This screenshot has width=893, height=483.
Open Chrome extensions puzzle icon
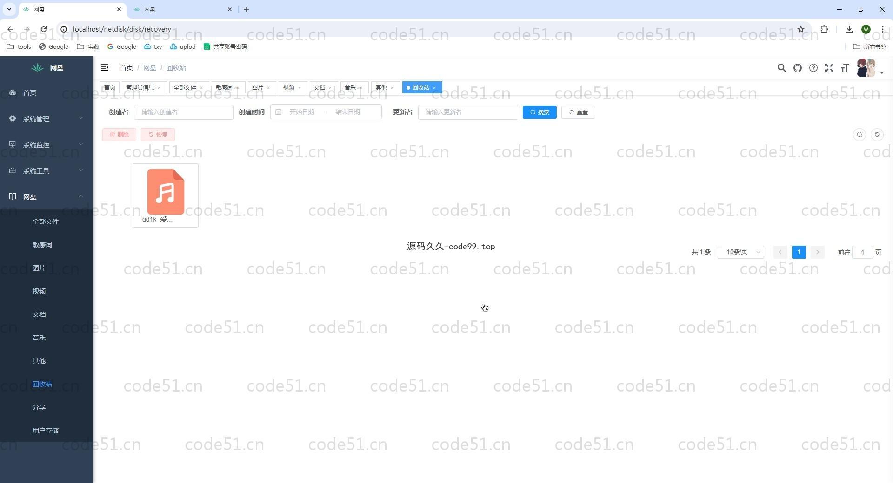(x=824, y=29)
